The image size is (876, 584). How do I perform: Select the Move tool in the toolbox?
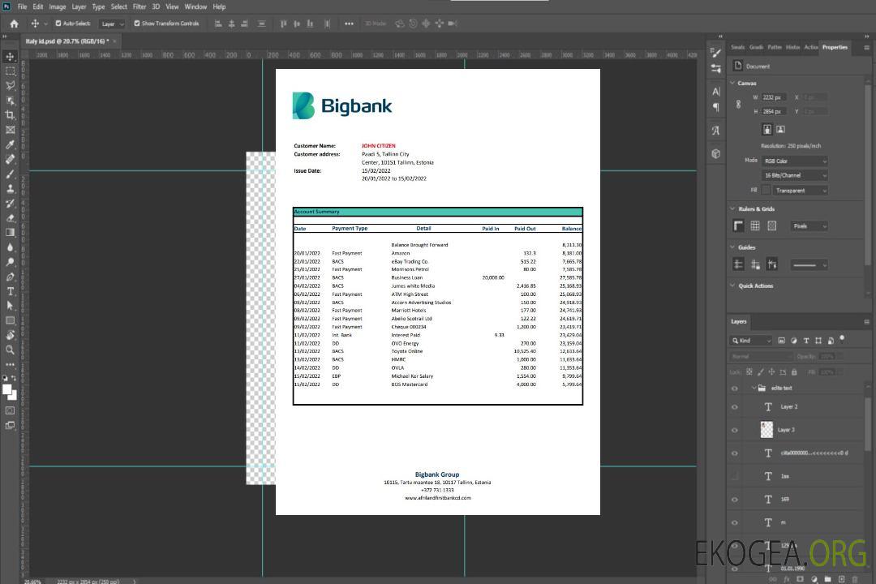click(x=10, y=57)
